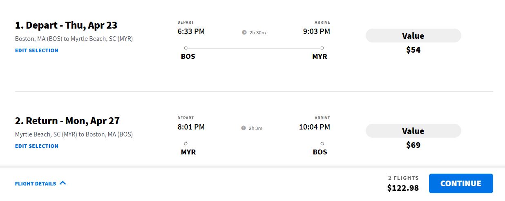The image size is (505, 201).
Task: Click the clock icon beside 2h 30m
Action: 244,32
